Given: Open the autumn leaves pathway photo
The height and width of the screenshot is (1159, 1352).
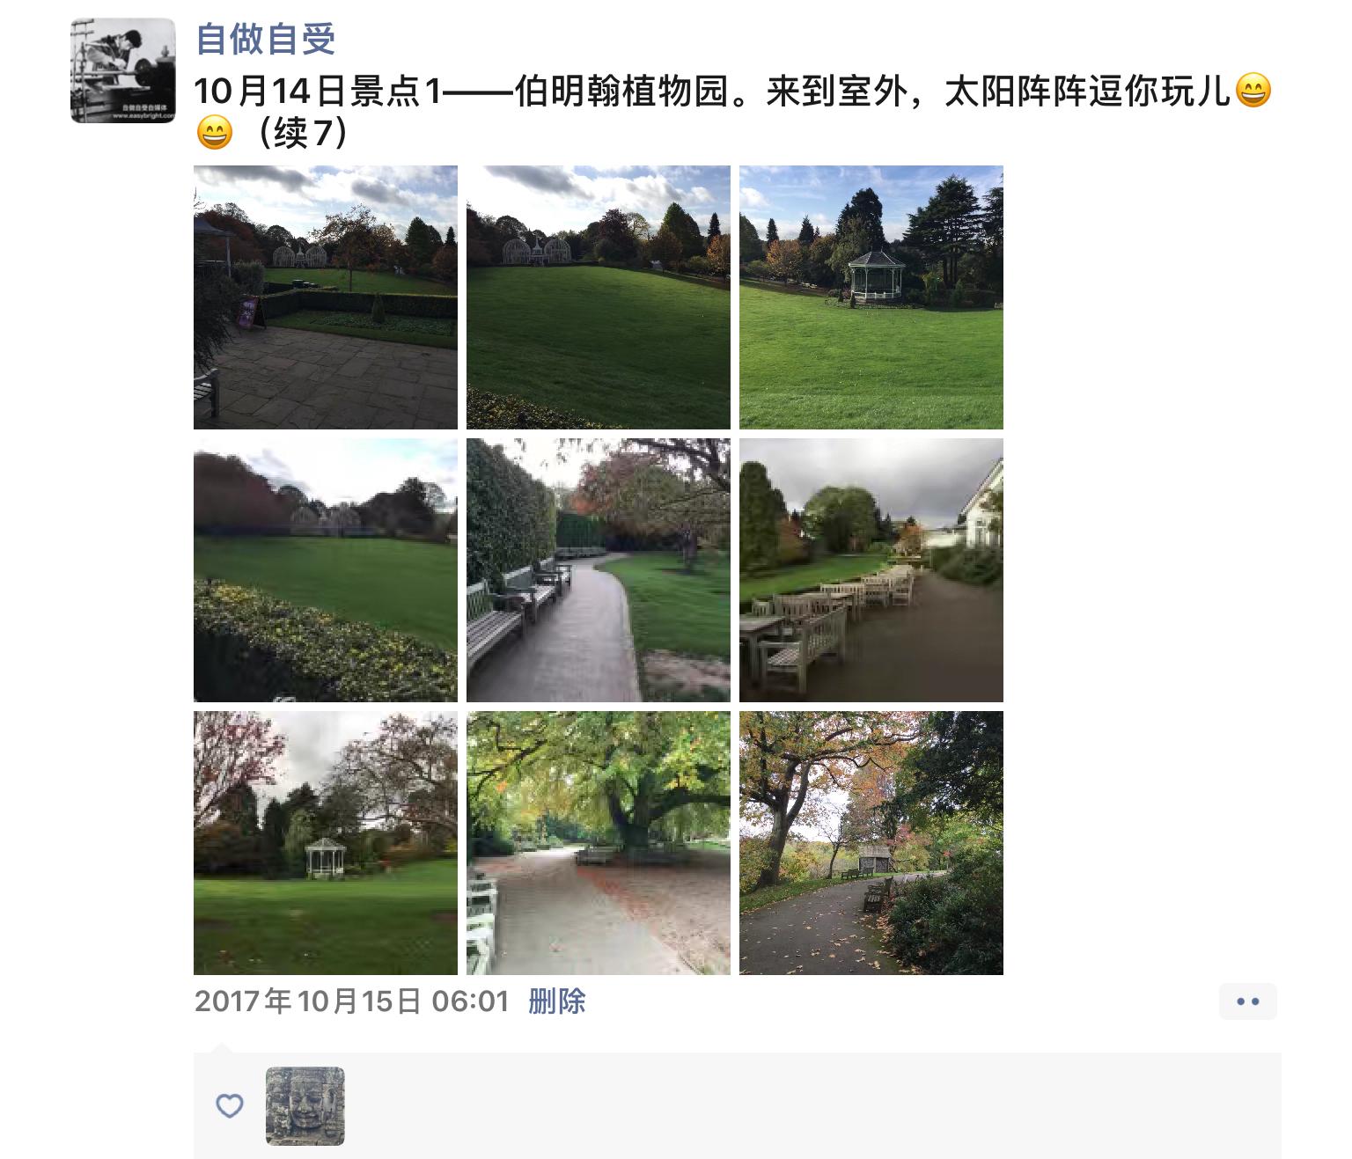Looking at the screenshot, I should coord(871,843).
